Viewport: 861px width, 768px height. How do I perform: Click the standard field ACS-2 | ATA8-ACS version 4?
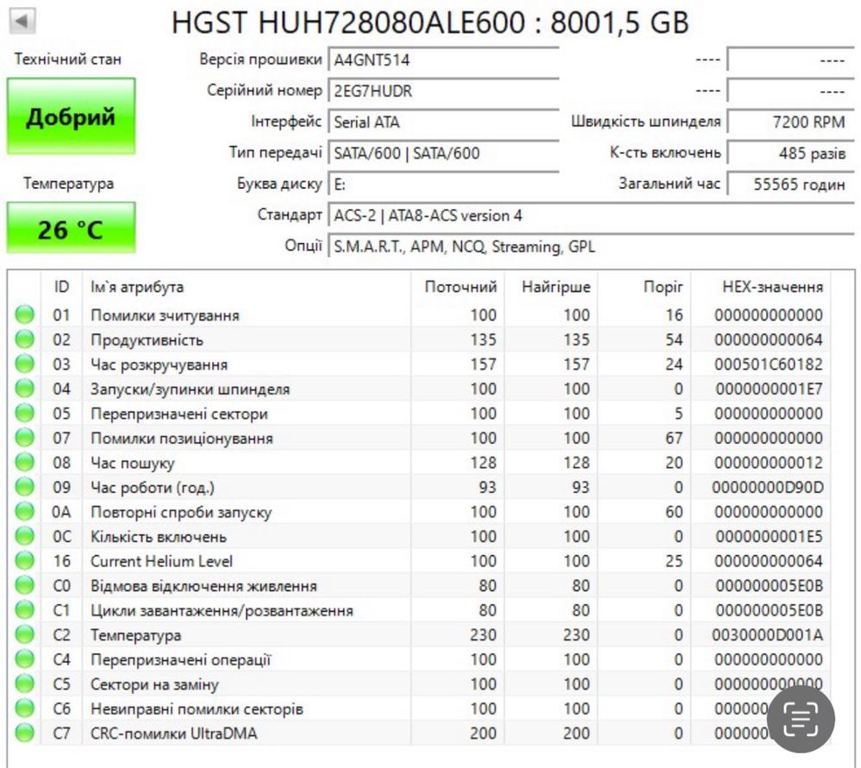point(591,215)
